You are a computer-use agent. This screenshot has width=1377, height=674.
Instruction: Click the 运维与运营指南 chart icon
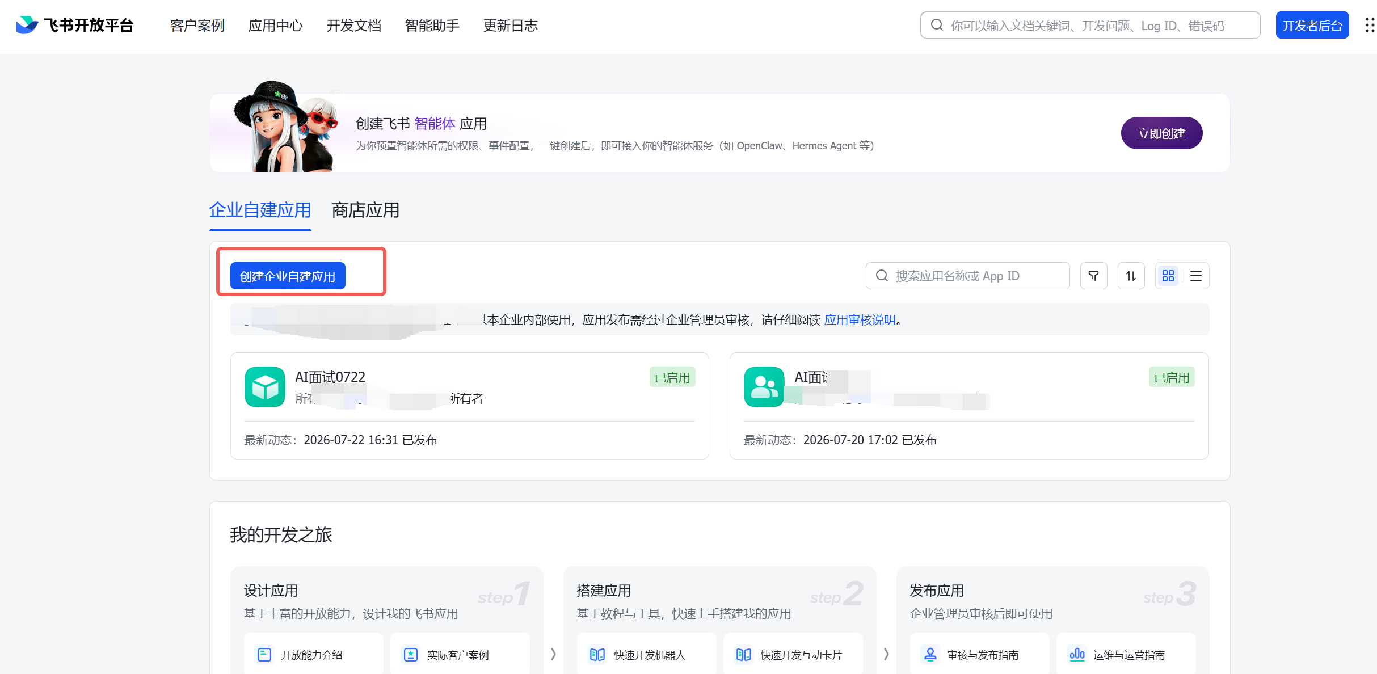pyautogui.click(x=1077, y=655)
